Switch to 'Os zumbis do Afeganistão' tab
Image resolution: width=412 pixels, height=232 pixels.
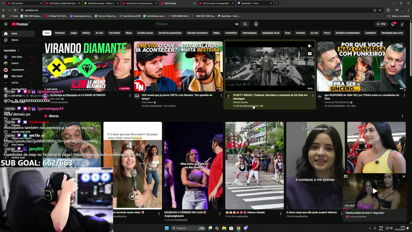(x=216, y=3)
